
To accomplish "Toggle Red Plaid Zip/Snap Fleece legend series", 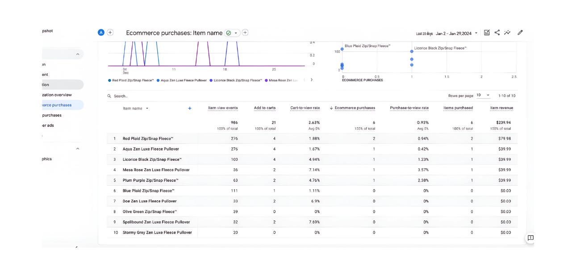I will pos(131,80).
